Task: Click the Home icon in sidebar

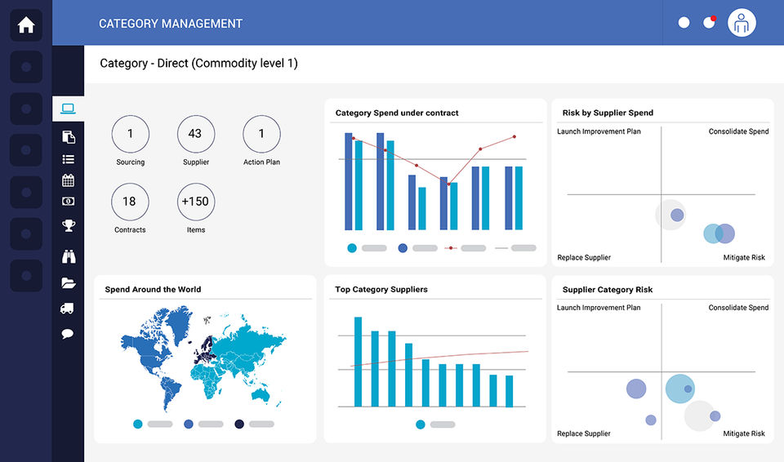Action: coord(26,24)
